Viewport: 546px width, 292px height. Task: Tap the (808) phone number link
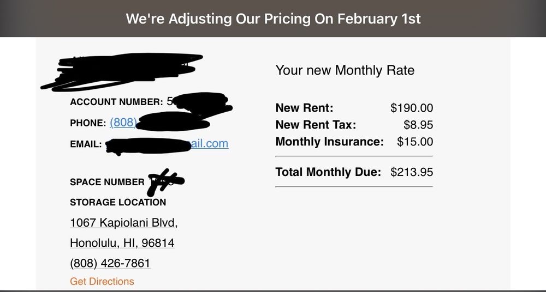pyautogui.click(x=123, y=123)
